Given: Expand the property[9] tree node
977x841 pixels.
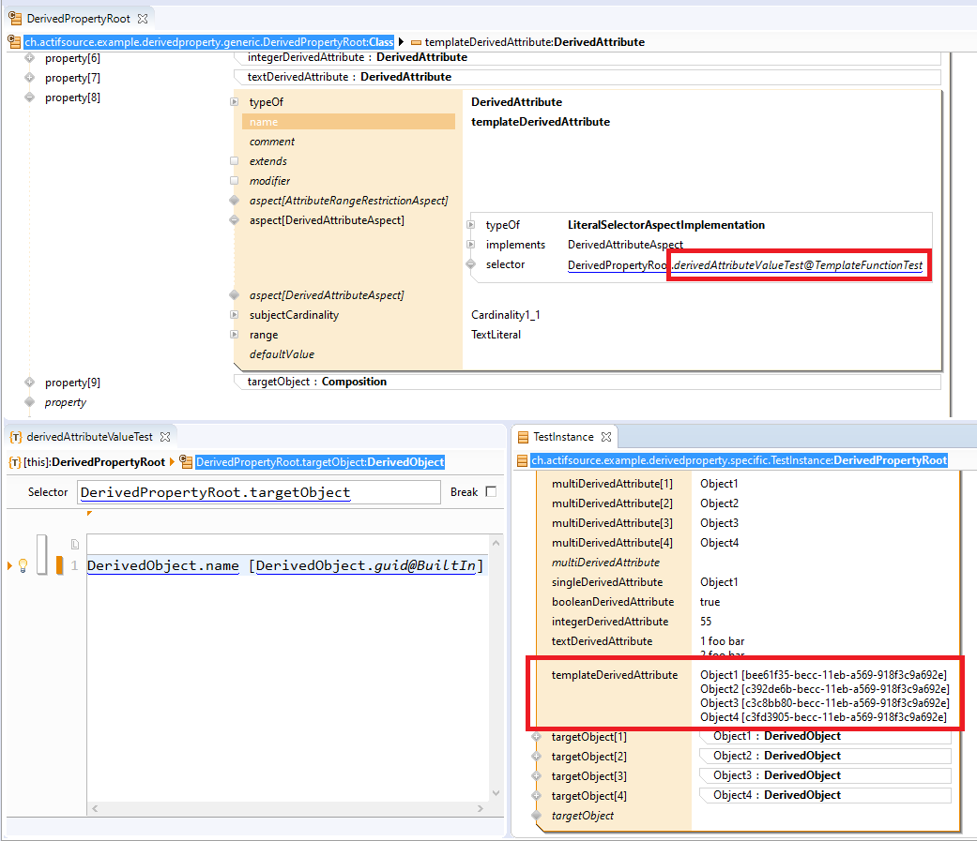Looking at the screenshot, I should tap(29, 383).
